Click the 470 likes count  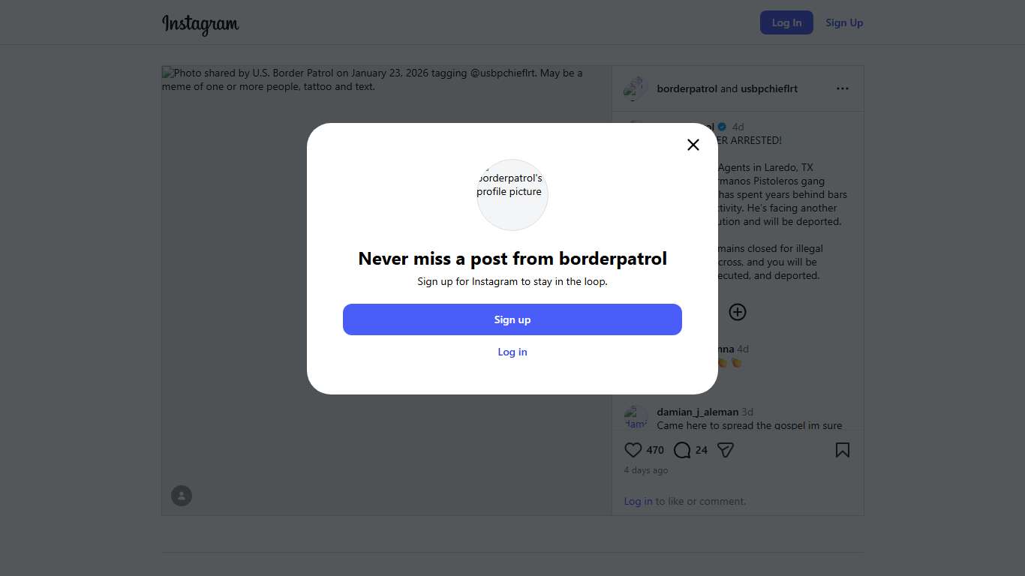click(x=655, y=450)
